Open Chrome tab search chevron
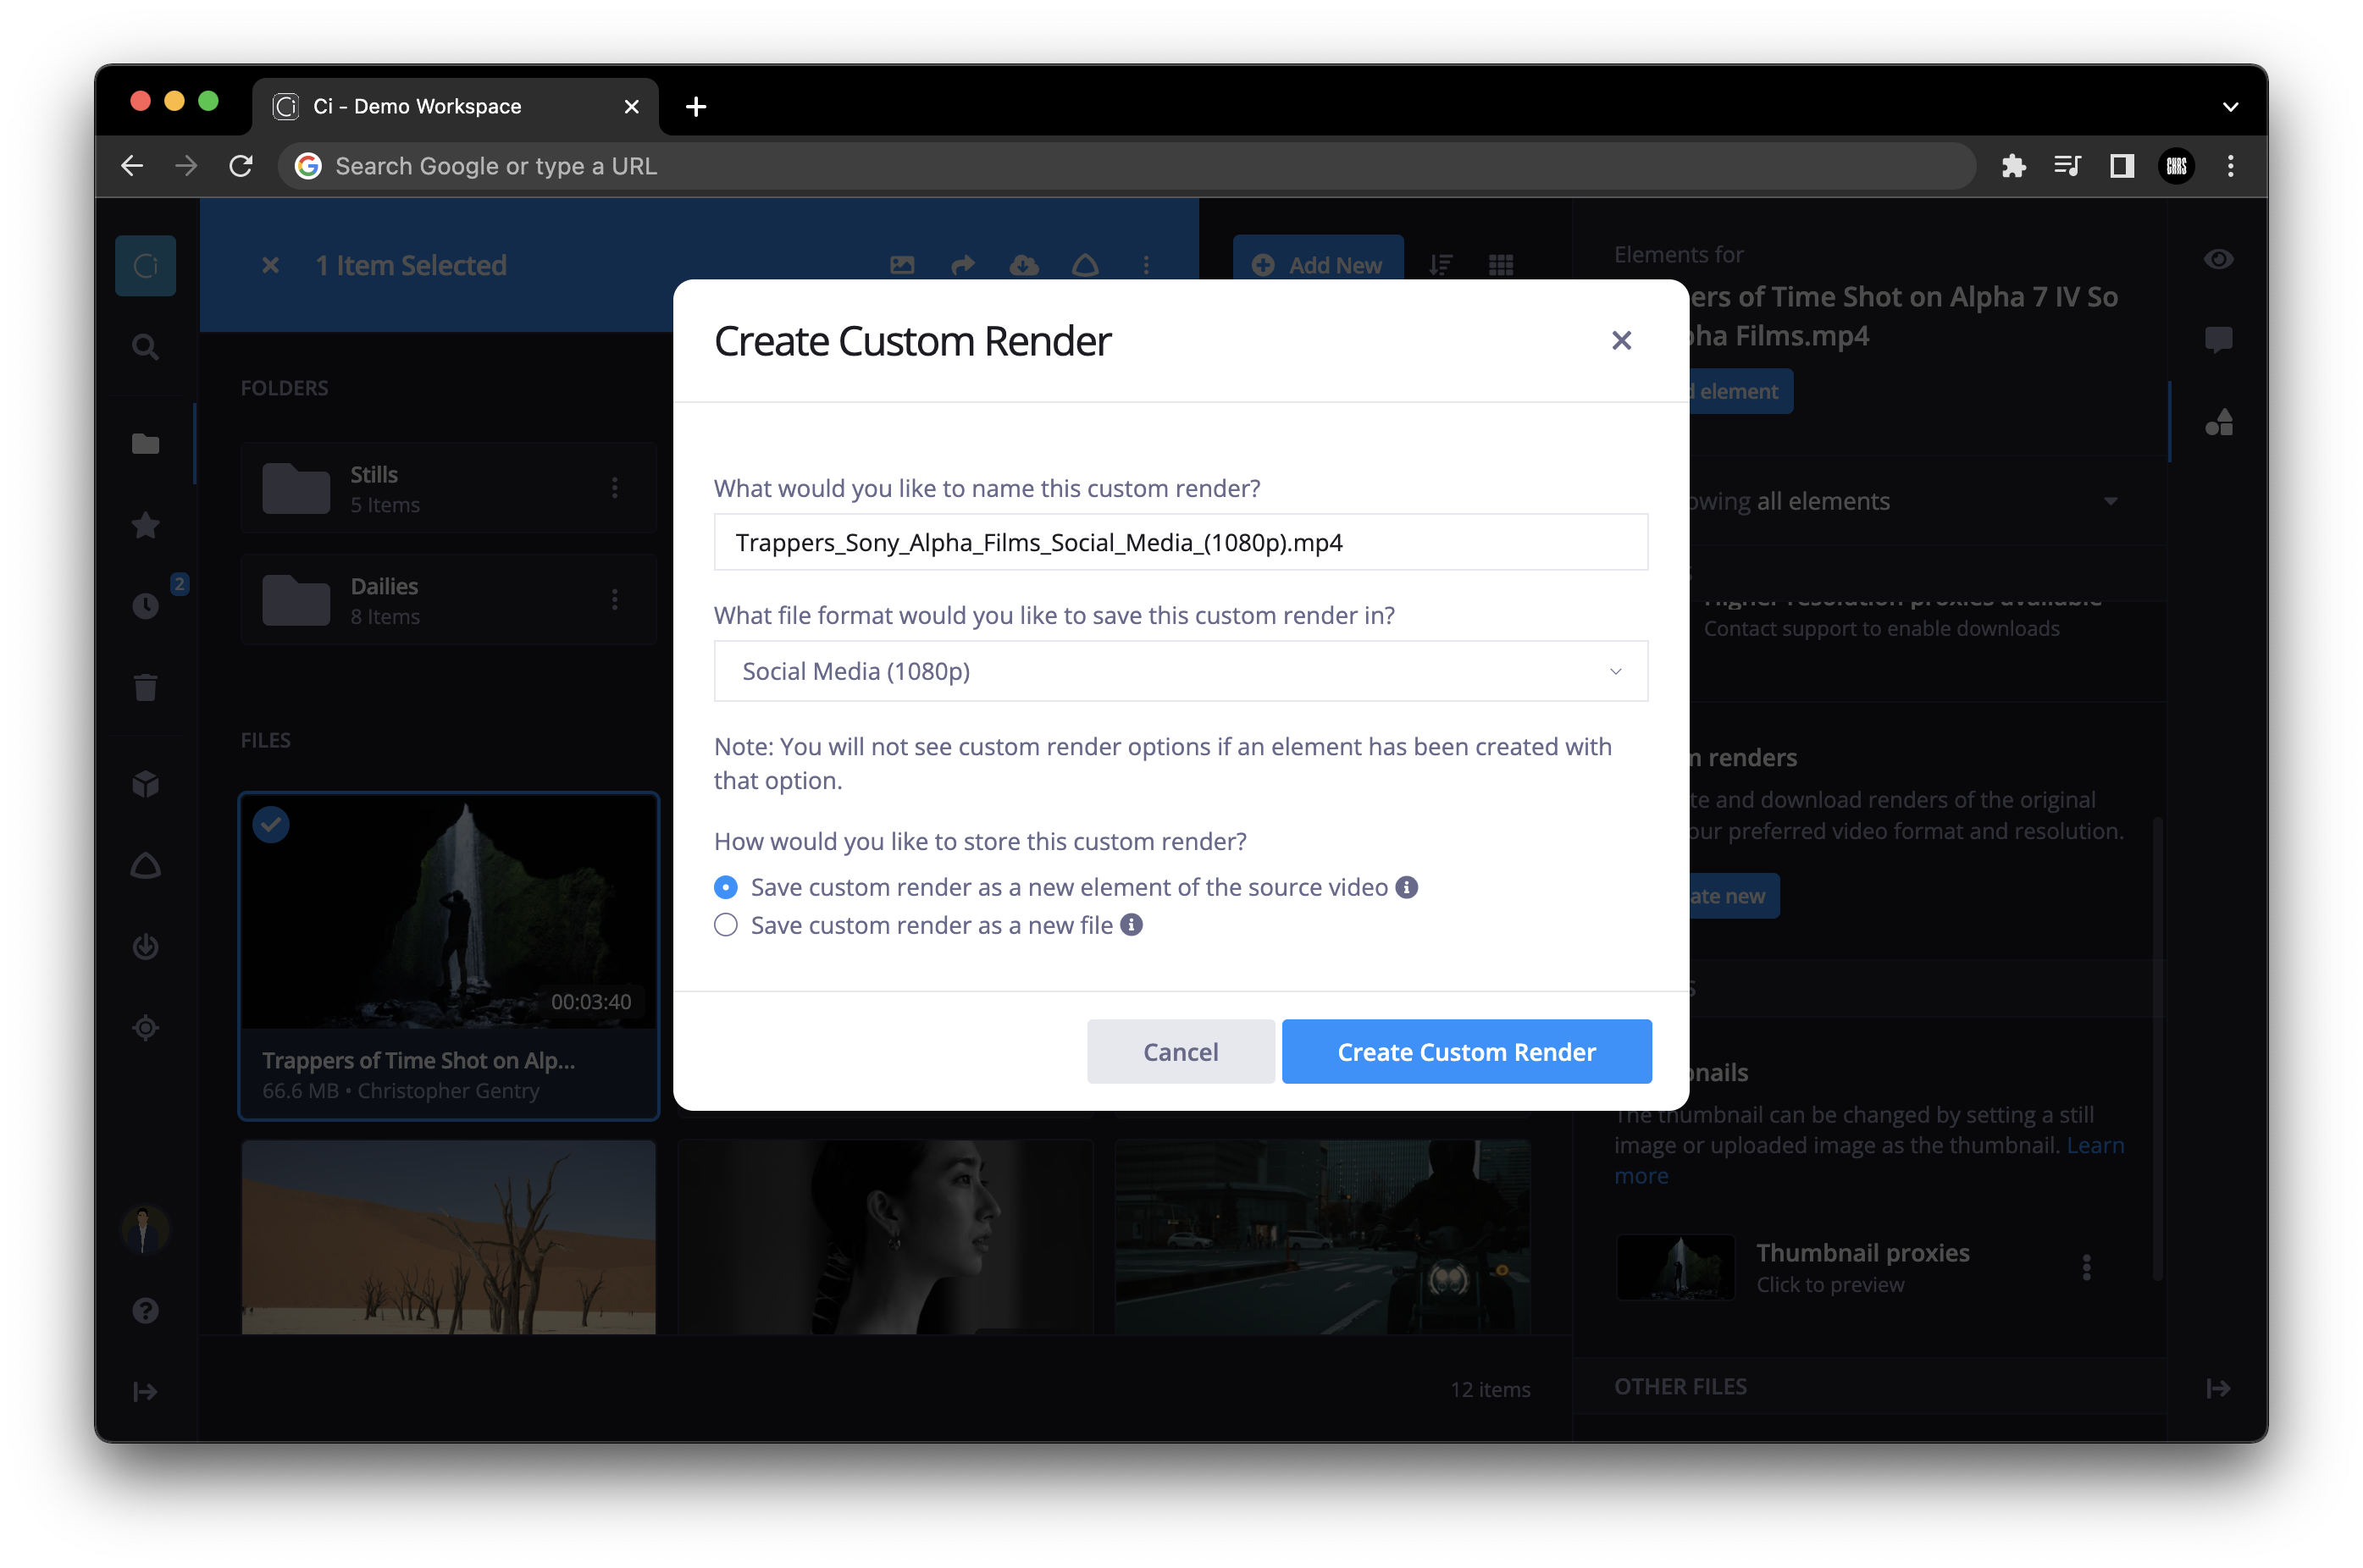Viewport: 2363px width, 1568px height. coord(2230,106)
